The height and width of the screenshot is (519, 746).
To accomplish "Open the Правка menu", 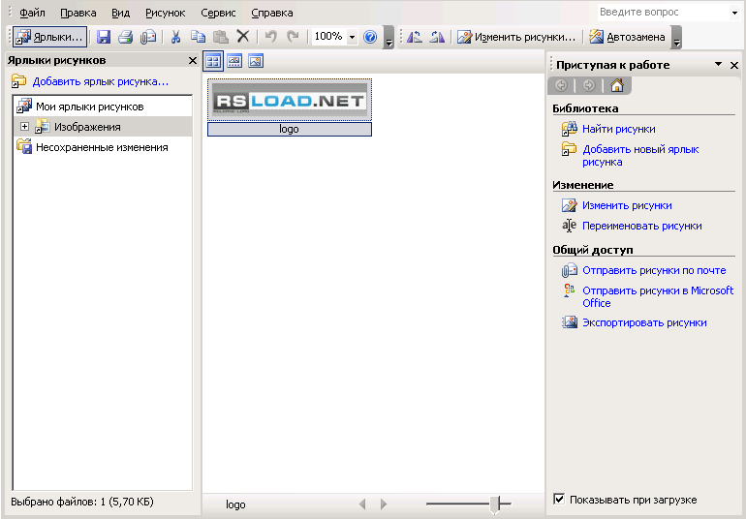I will point(78,13).
